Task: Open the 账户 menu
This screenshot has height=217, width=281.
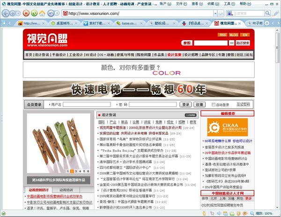Action: pyautogui.click(x=165, y=4)
